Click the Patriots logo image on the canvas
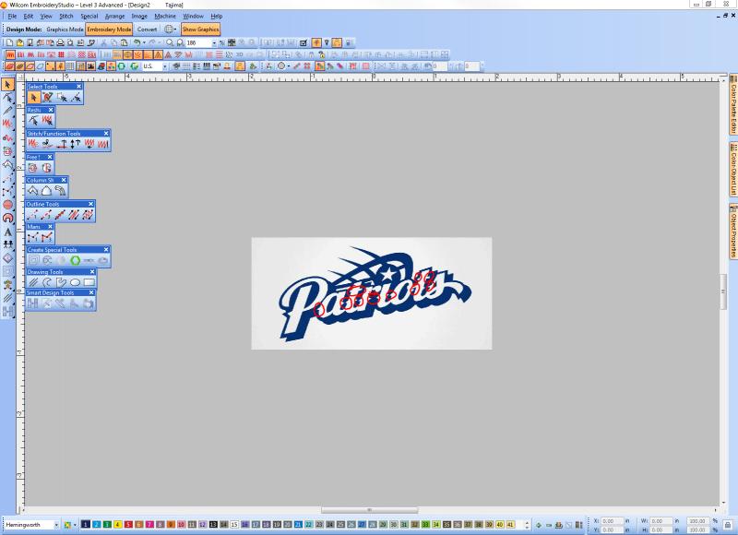The image size is (738, 535). [372, 293]
